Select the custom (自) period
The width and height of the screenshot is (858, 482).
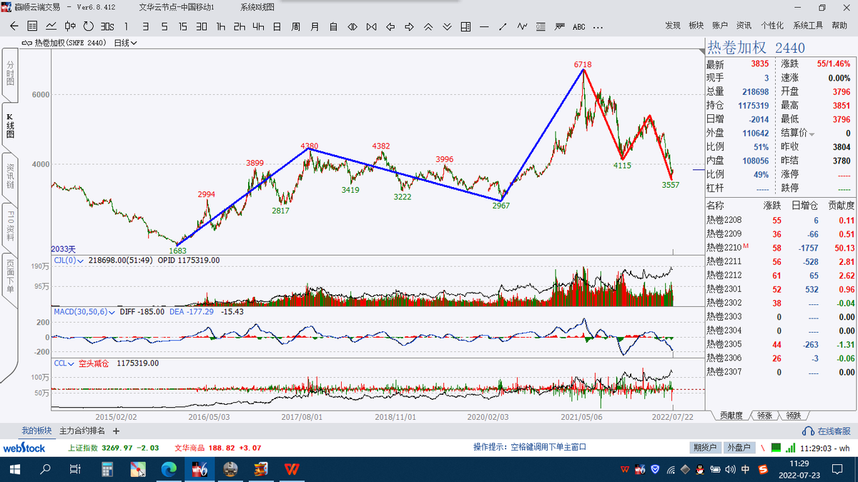click(x=334, y=26)
